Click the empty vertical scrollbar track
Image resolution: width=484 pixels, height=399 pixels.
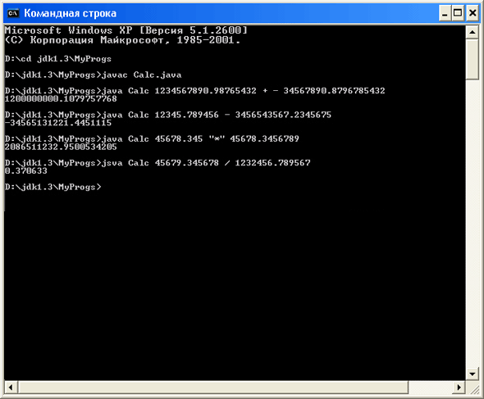tap(473, 223)
